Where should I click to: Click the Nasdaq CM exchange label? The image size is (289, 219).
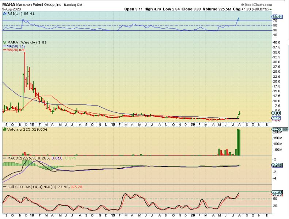(73, 5)
